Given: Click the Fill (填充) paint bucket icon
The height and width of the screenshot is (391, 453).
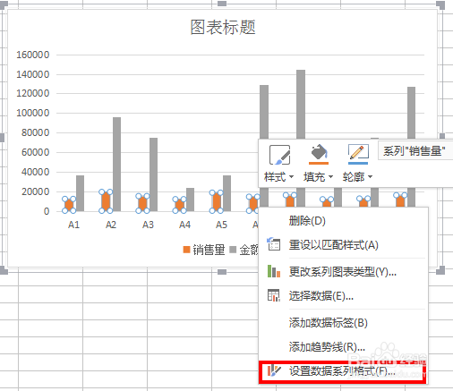Looking at the screenshot, I should click(x=319, y=154).
